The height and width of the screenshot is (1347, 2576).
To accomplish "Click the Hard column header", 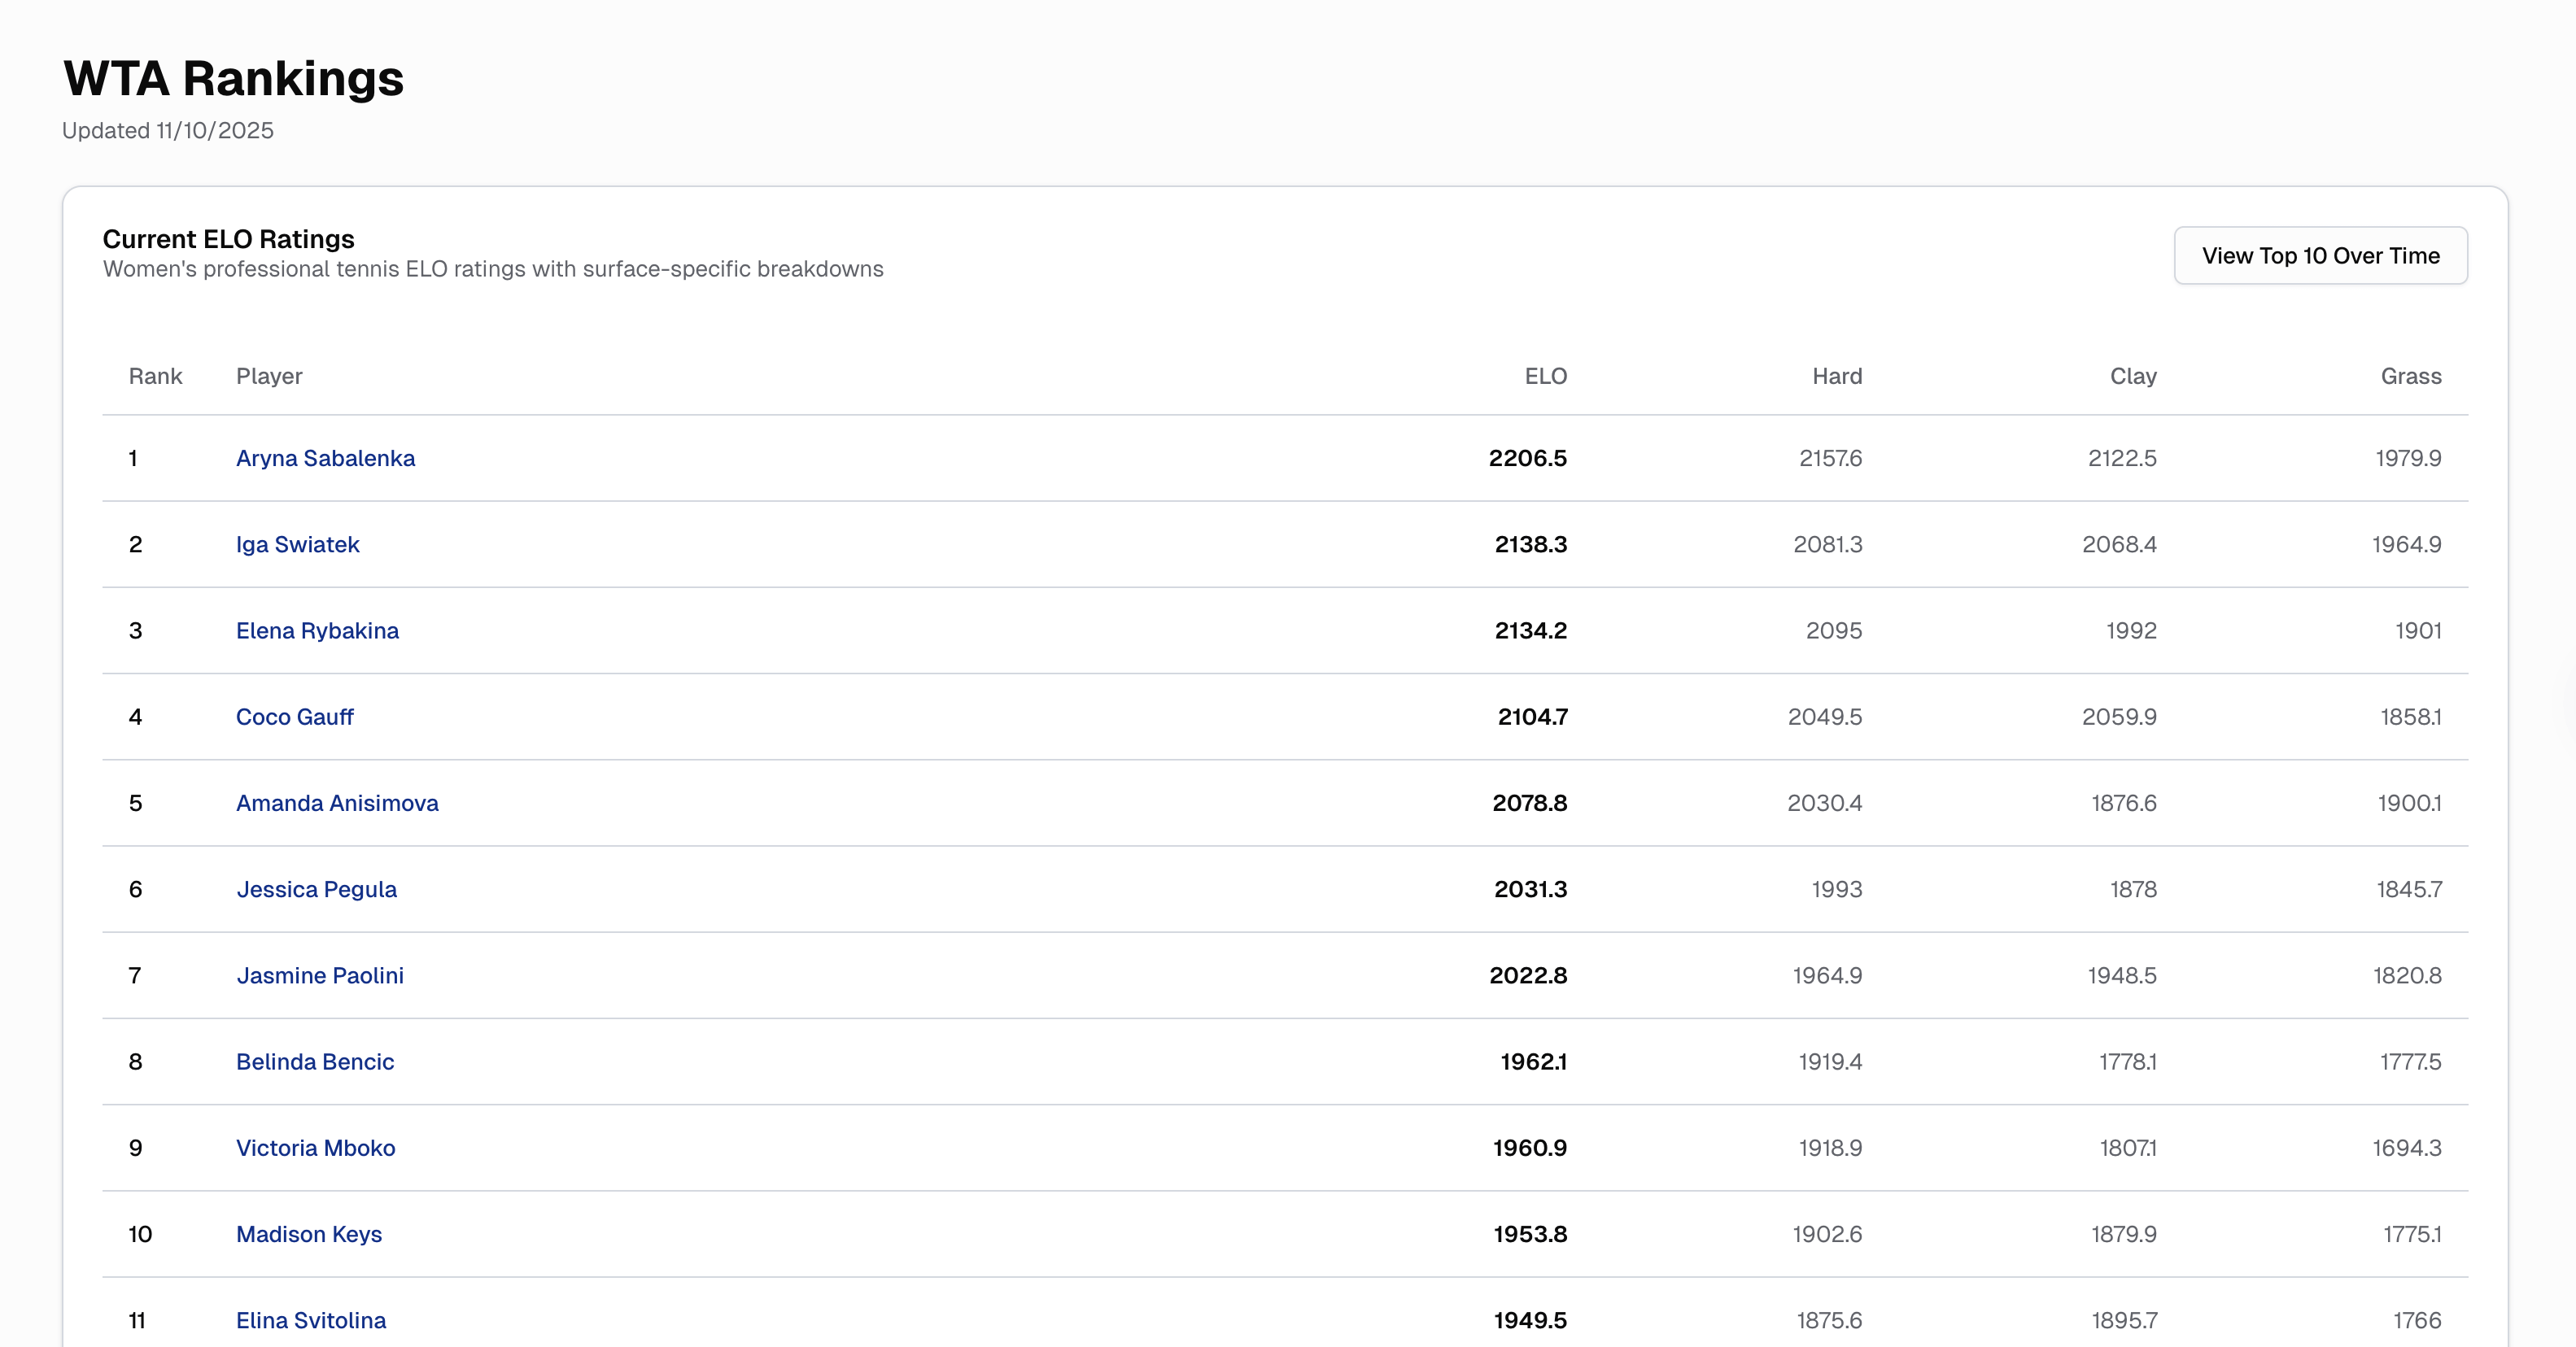I will pos(1836,376).
